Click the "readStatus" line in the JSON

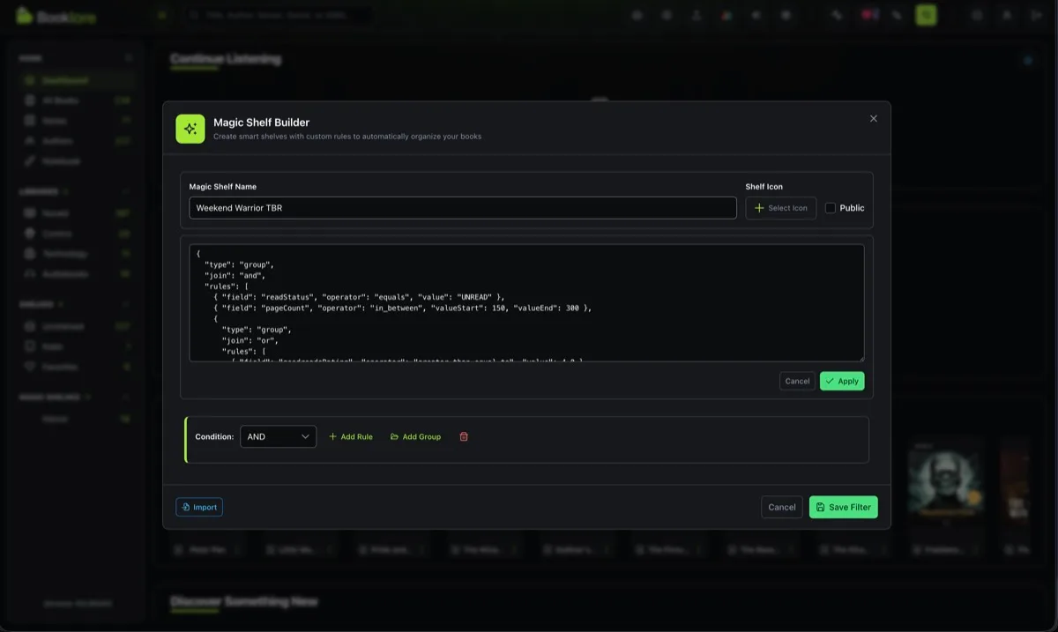(359, 297)
